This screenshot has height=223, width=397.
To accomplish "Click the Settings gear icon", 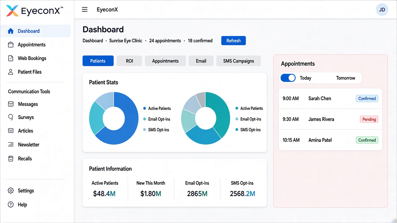I will coord(11,191).
